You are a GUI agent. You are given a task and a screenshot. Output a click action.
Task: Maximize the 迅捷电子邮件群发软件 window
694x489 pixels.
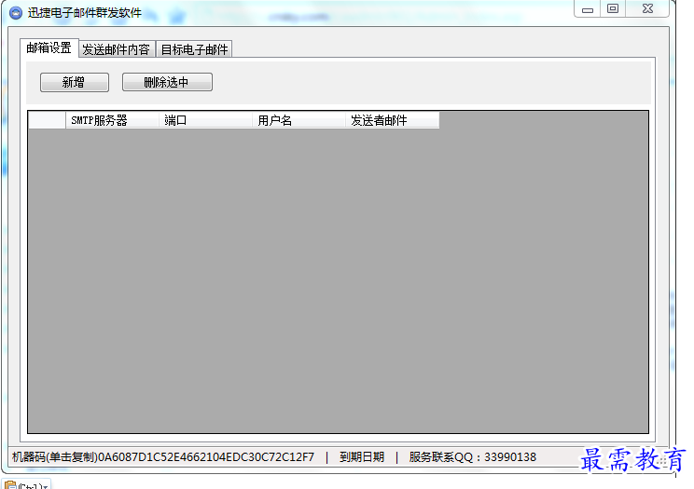[613, 8]
